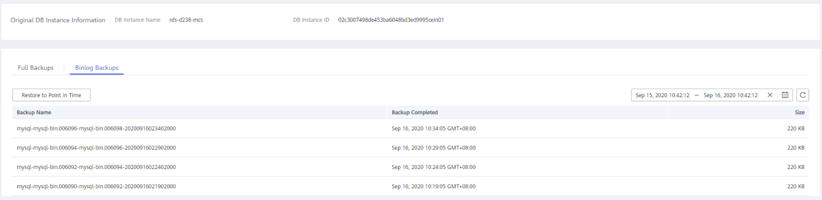Viewport: 822px width, 200px height.
Task: Select backup mysql-bin.006096 to 006098 row
Action: tap(411, 128)
